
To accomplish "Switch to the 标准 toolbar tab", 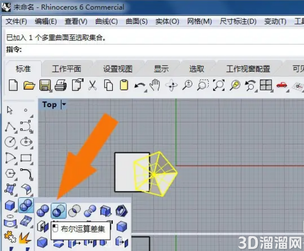I will click(x=23, y=69).
